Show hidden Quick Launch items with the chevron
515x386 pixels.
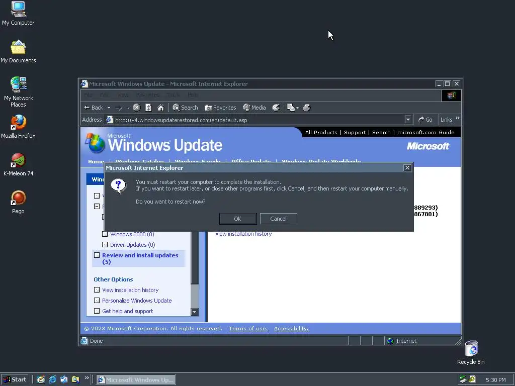pyautogui.click(x=87, y=378)
